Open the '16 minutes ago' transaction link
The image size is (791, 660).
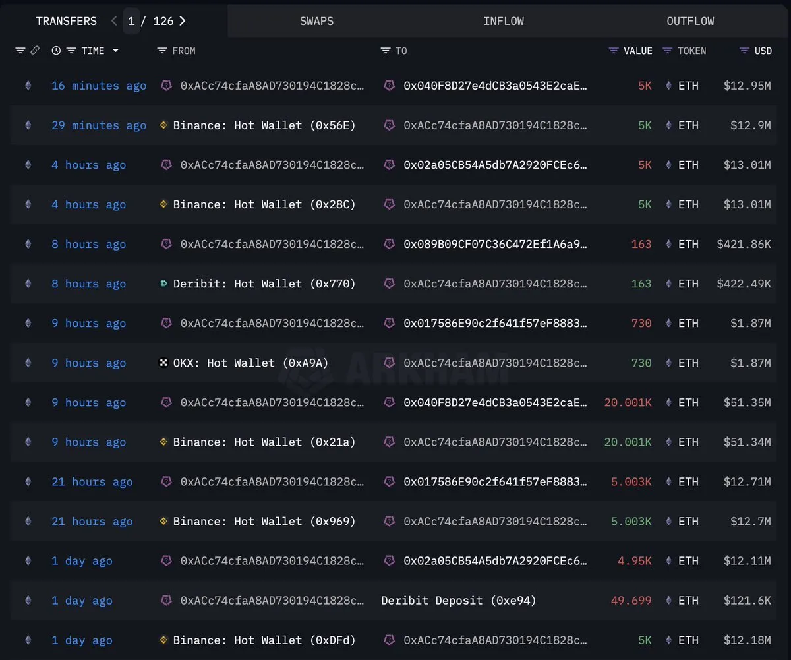(x=99, y=86)
